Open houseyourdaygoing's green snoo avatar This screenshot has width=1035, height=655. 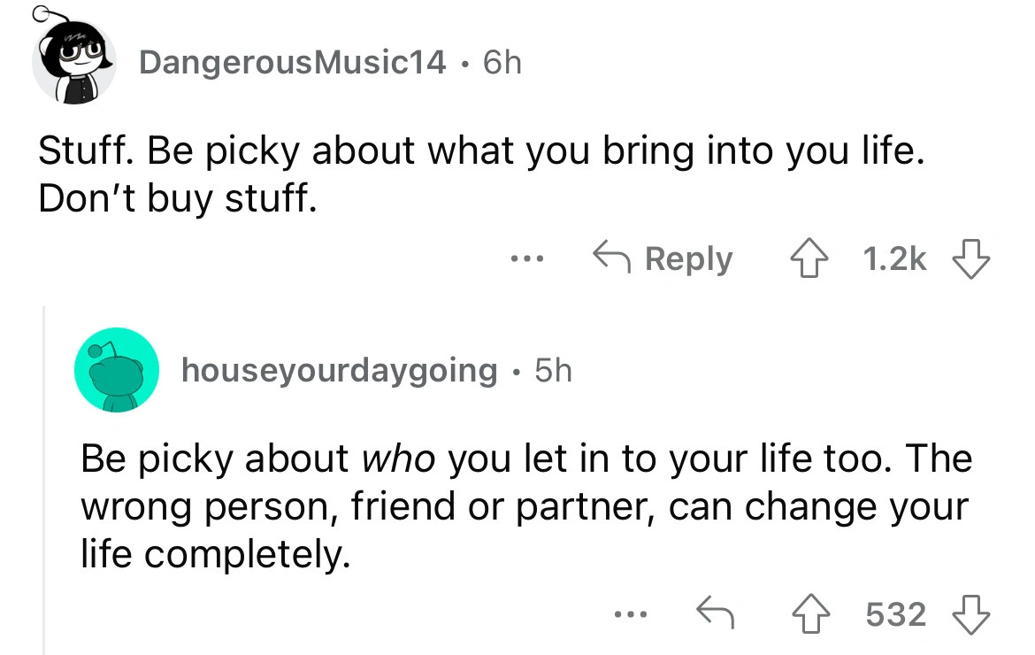[117, 370]
